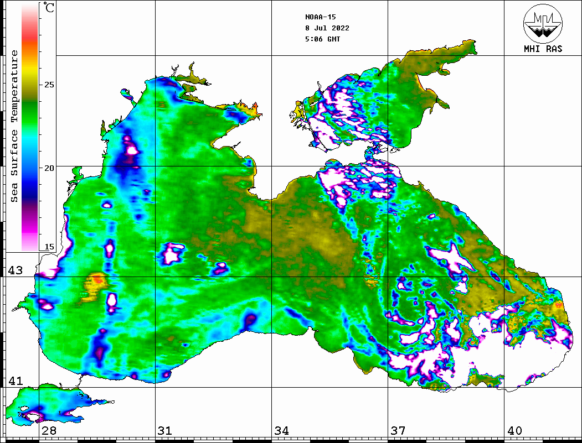Image resolution: width=582 pixels, height=443 pixels.
Task: Click the '15' temperature scale value
Action: tap(49, 247)
